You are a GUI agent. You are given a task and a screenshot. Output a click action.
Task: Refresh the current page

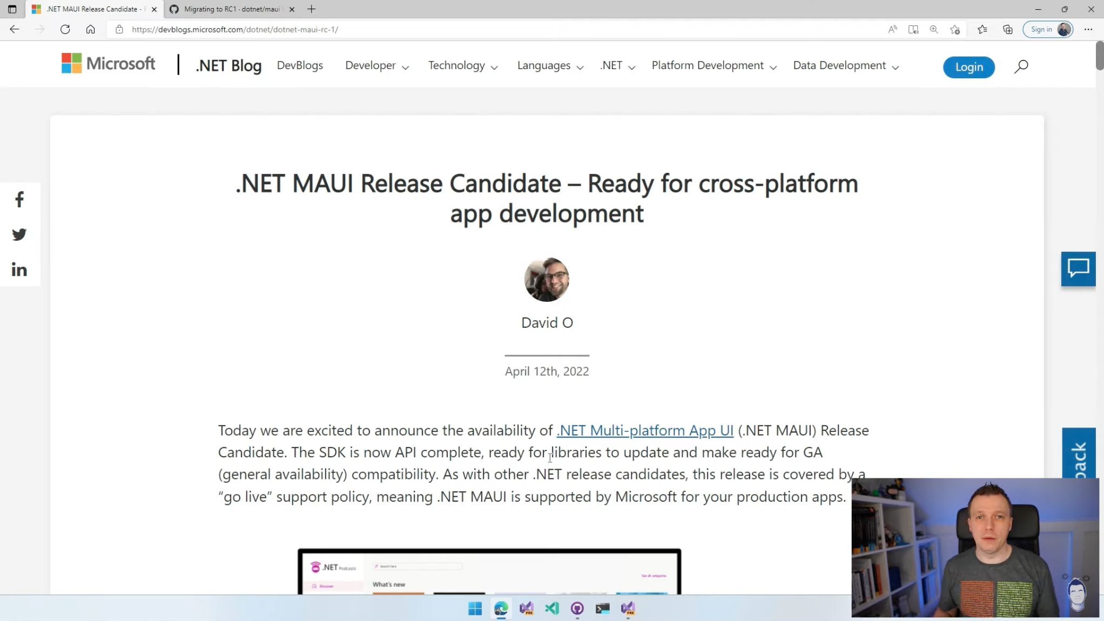click(x=65, y=29)
